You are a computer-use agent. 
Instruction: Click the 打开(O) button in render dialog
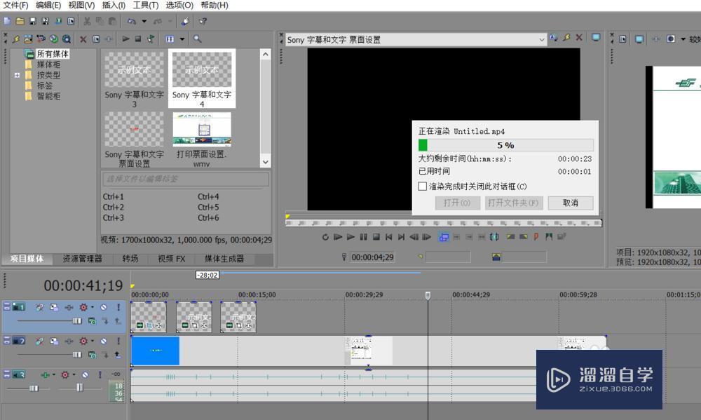click(457, 203)
